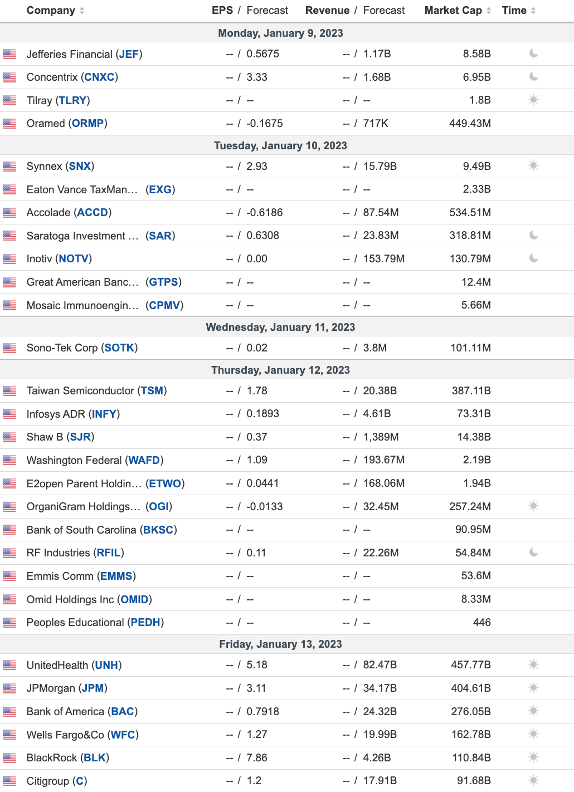574x792 pixels.
Task: Open the CNXC ticker link
Action: pyautogui.click(x=99, y=77)
